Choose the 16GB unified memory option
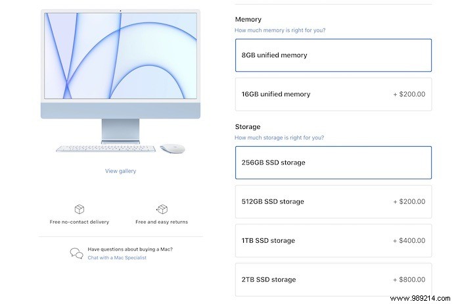460x304 pixels. [333, 94]
